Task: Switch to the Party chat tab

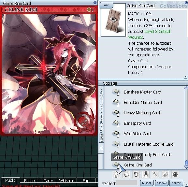Action: (x=48, y=180)
